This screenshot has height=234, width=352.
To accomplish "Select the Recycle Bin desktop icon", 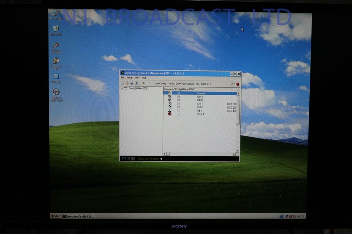I will (56, 28).
